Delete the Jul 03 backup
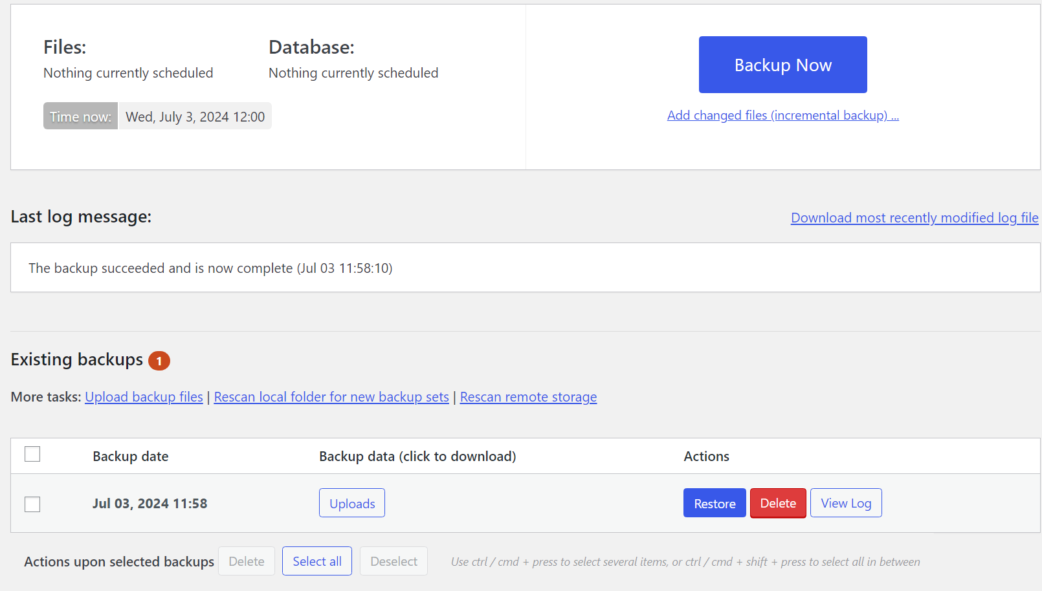Viewport: 1042px width, 591px height. point(777,502)
